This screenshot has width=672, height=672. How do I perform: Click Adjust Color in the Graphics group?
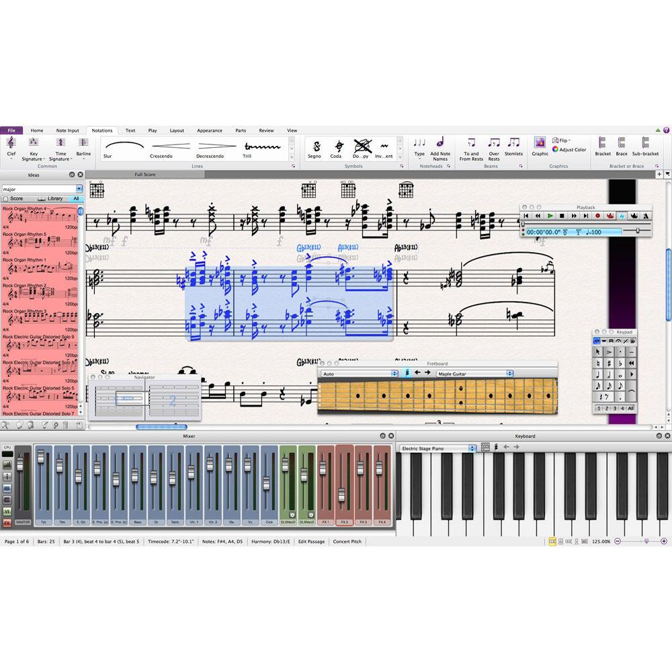pyautogui.click(x=569, y=150)
